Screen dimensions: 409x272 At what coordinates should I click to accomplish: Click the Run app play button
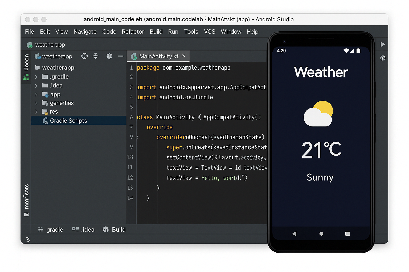point(383,44)
